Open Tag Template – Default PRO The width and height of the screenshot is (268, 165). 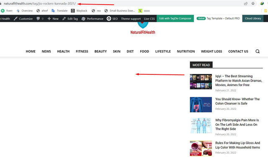click(218, 18)
